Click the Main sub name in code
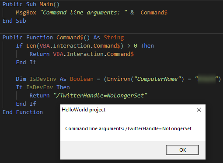 click(x=46, y=4)
